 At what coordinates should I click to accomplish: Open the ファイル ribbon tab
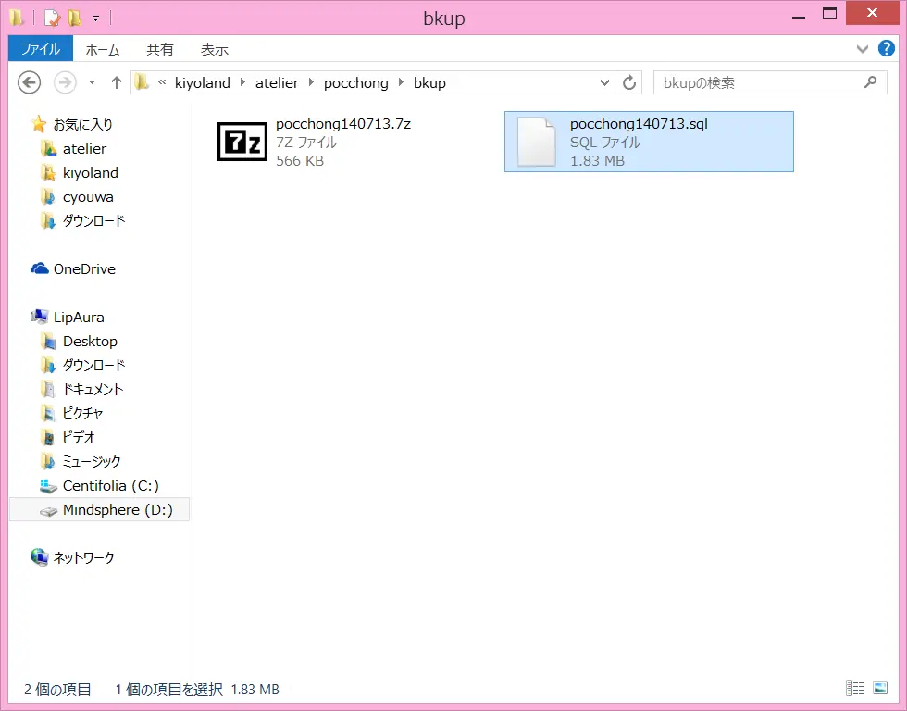click(x=41, y=48)
